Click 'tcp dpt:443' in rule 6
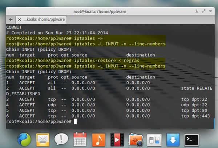This screenshot has height=148, width=218. click(x=195, y=116)
